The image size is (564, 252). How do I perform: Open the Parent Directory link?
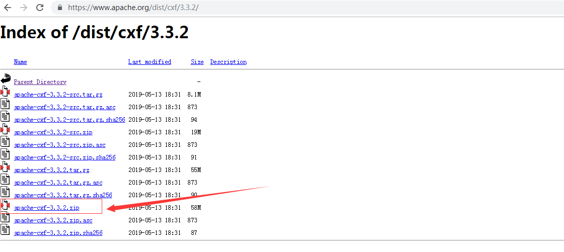pyautogui.click(x=40, y=82)
